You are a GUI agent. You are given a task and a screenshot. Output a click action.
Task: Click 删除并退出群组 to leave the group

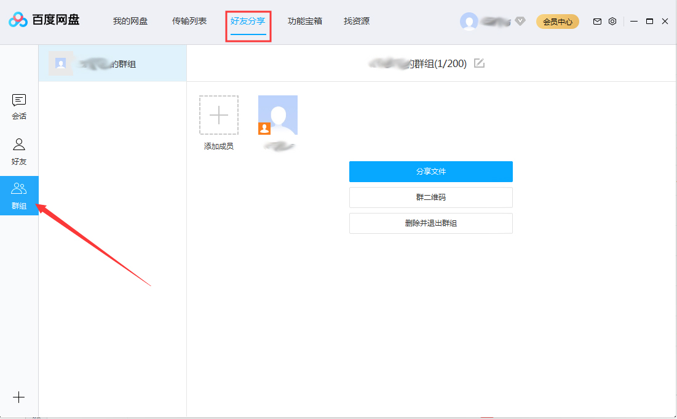(430, 223)
